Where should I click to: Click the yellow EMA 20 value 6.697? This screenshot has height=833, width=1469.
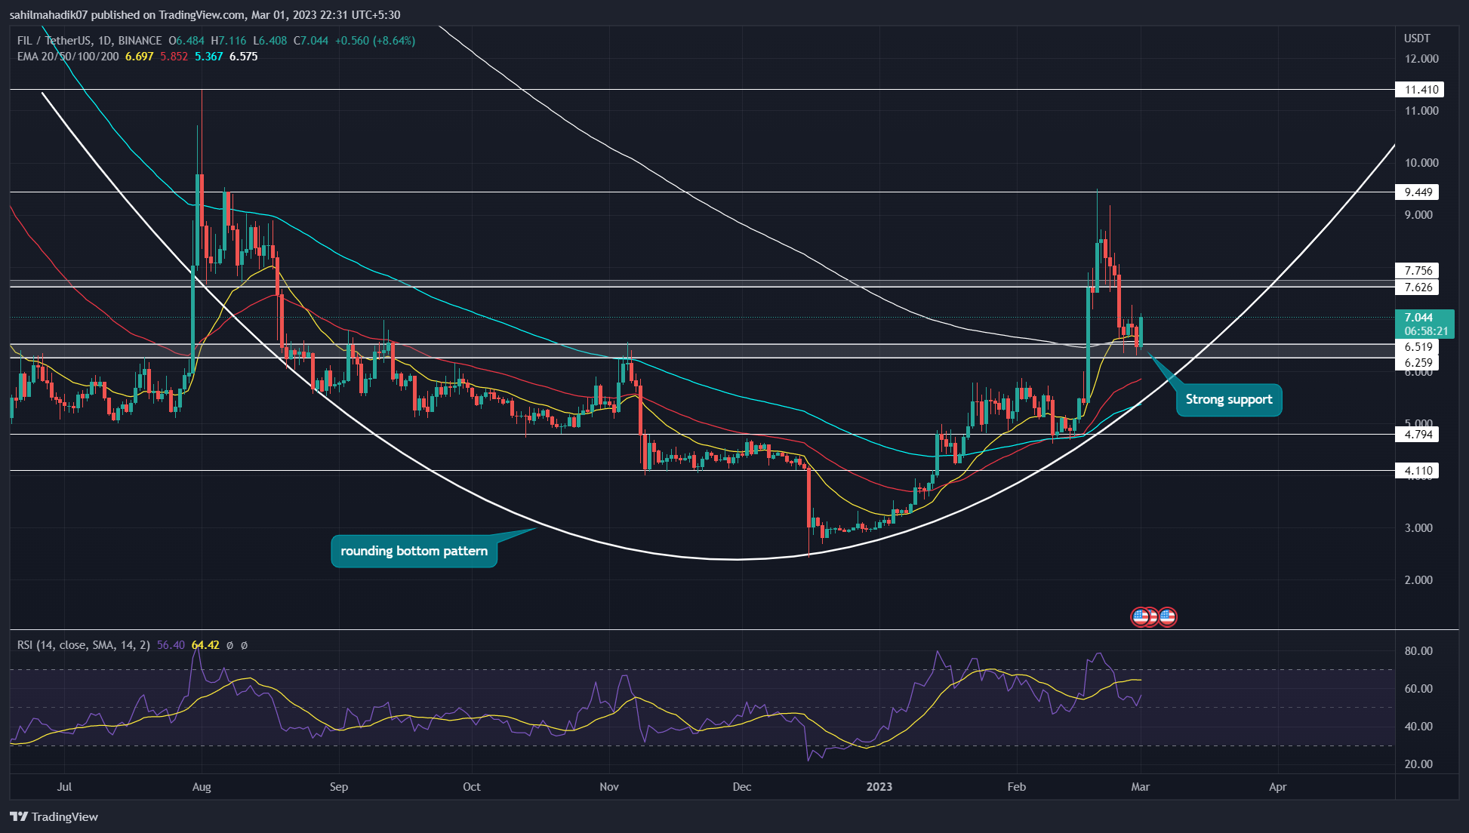click(139, 57)
